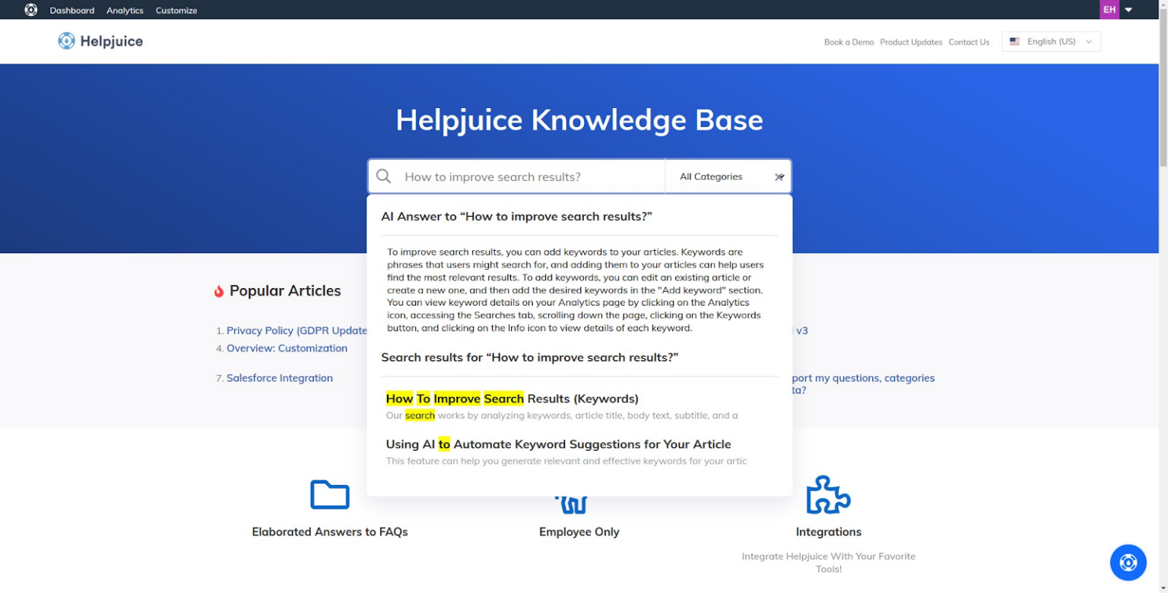1168x593 pixels.
Task: Expand the English (US) language dropdown
Action: pyautogui.click(x=1050, y=42)
